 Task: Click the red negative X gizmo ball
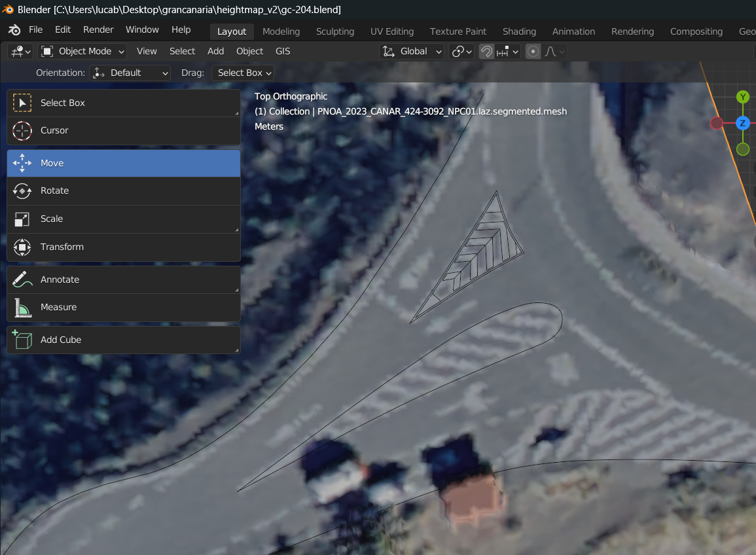click(x=717, y=123)
